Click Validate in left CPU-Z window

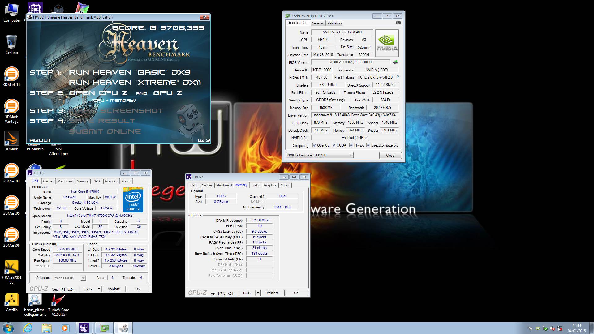(x=114, y=289)
